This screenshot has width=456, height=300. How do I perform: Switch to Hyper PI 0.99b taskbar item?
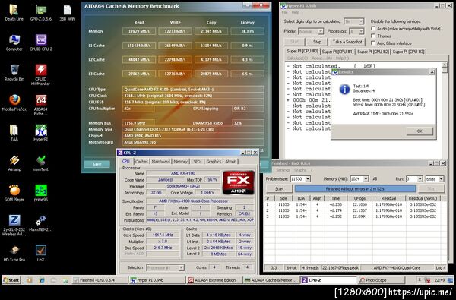(157, 280)
